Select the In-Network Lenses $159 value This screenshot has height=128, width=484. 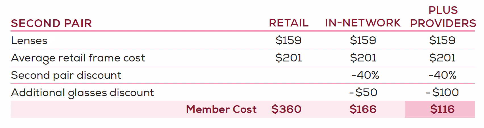coord(363,40)
